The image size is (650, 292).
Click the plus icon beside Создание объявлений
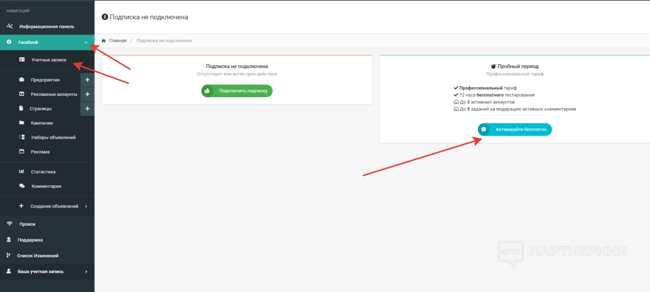coord(21,206)
